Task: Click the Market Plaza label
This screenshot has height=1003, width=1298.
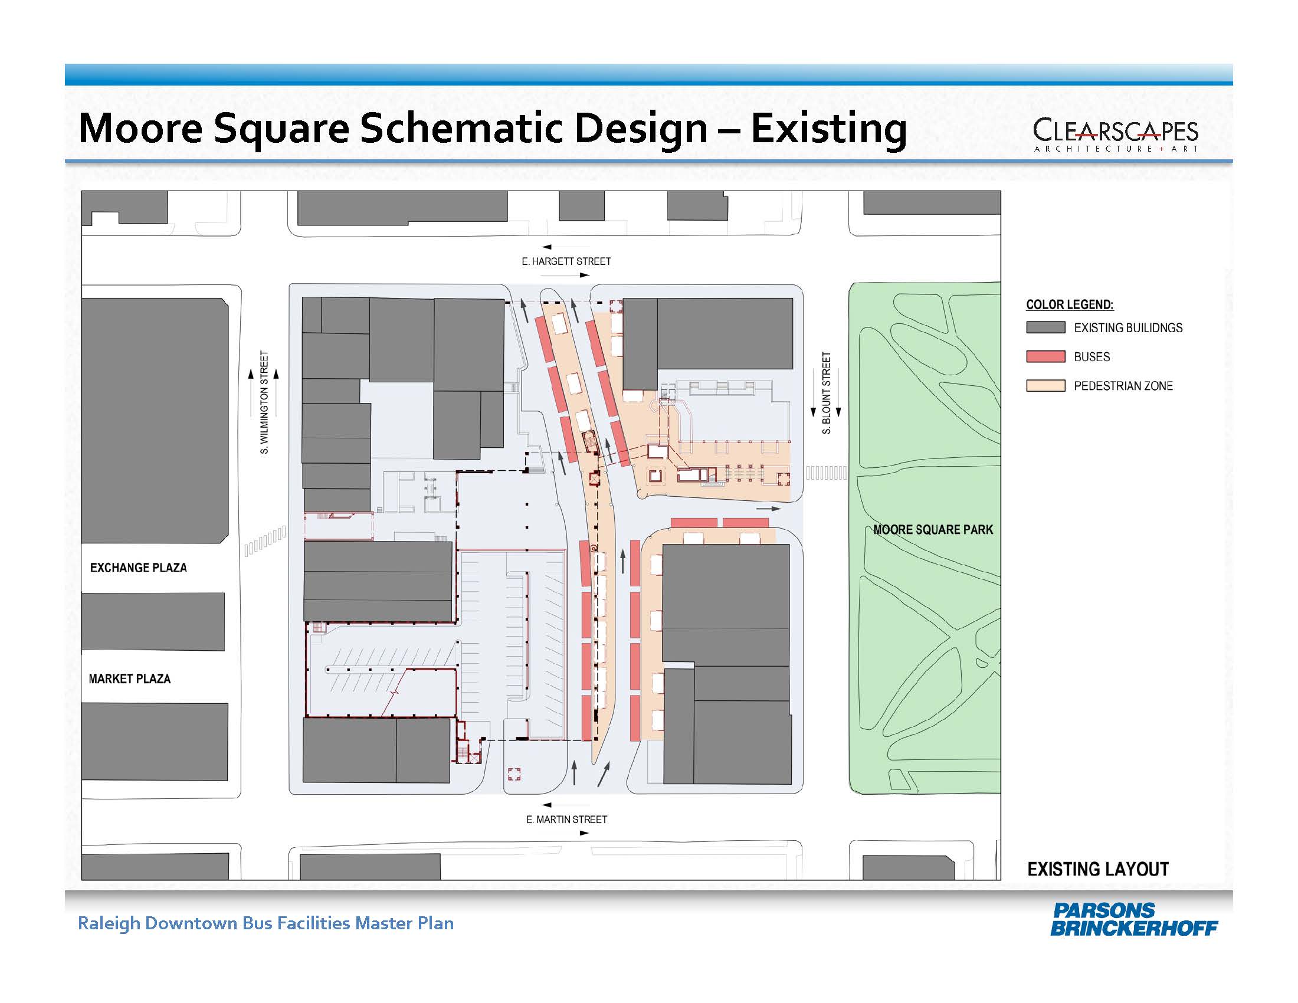Action: 130,678
